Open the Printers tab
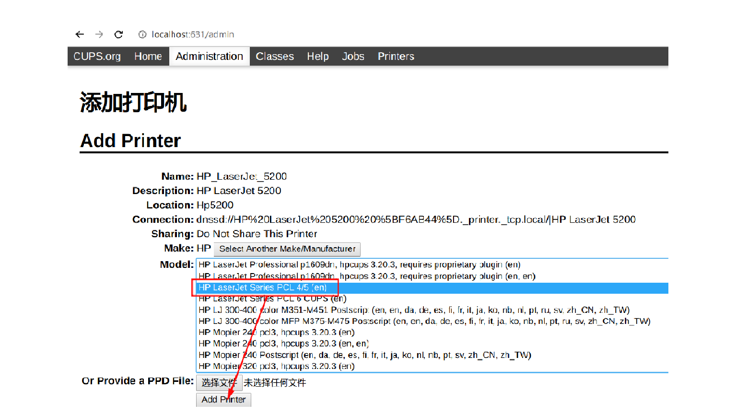This screenshot has height=414, width=736. pyautogui.click(x=396, y=57)
